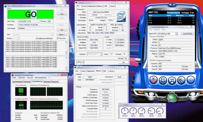Click the FSB:DRAM ratio value 11:13

[x=106, y=92]
